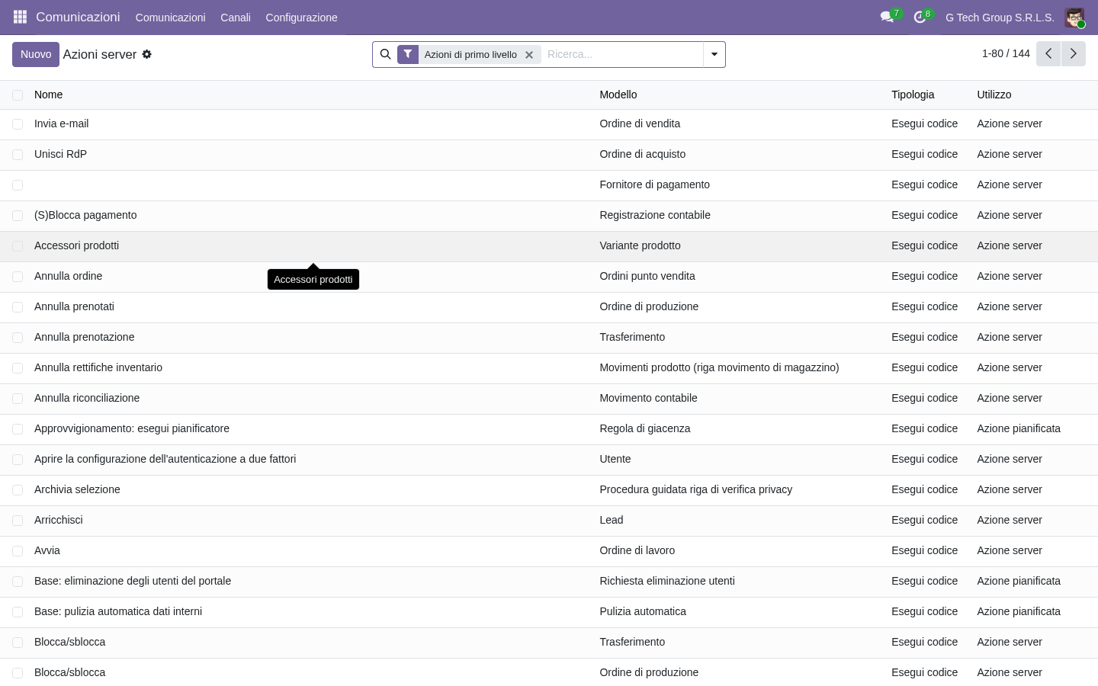Check the Annulla rettifiche inventario row
The image size is (1098, 686).
point(18,368)
